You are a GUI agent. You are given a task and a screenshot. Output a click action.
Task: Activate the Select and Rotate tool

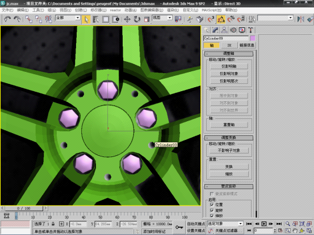coord(137,19)
